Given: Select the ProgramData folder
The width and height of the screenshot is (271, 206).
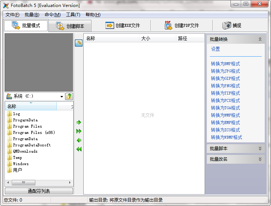Looking at the screenshot, I should tap(22, 139).
